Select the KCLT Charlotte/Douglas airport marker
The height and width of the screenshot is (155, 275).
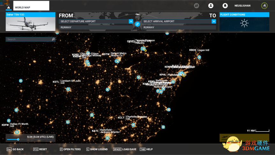[133, 125]
